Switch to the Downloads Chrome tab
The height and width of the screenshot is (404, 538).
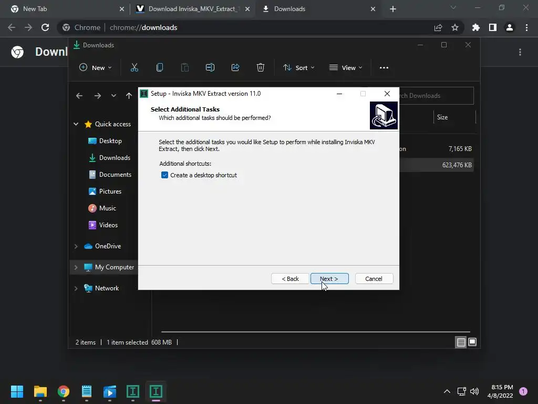click(319, 9)
